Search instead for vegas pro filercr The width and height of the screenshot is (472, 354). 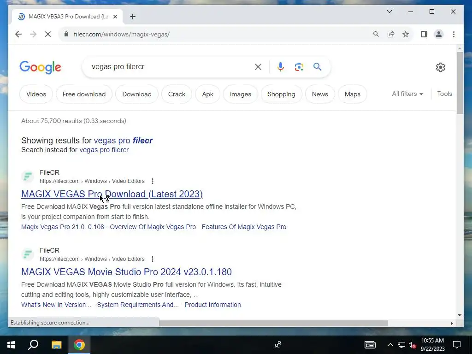[104, 150]
